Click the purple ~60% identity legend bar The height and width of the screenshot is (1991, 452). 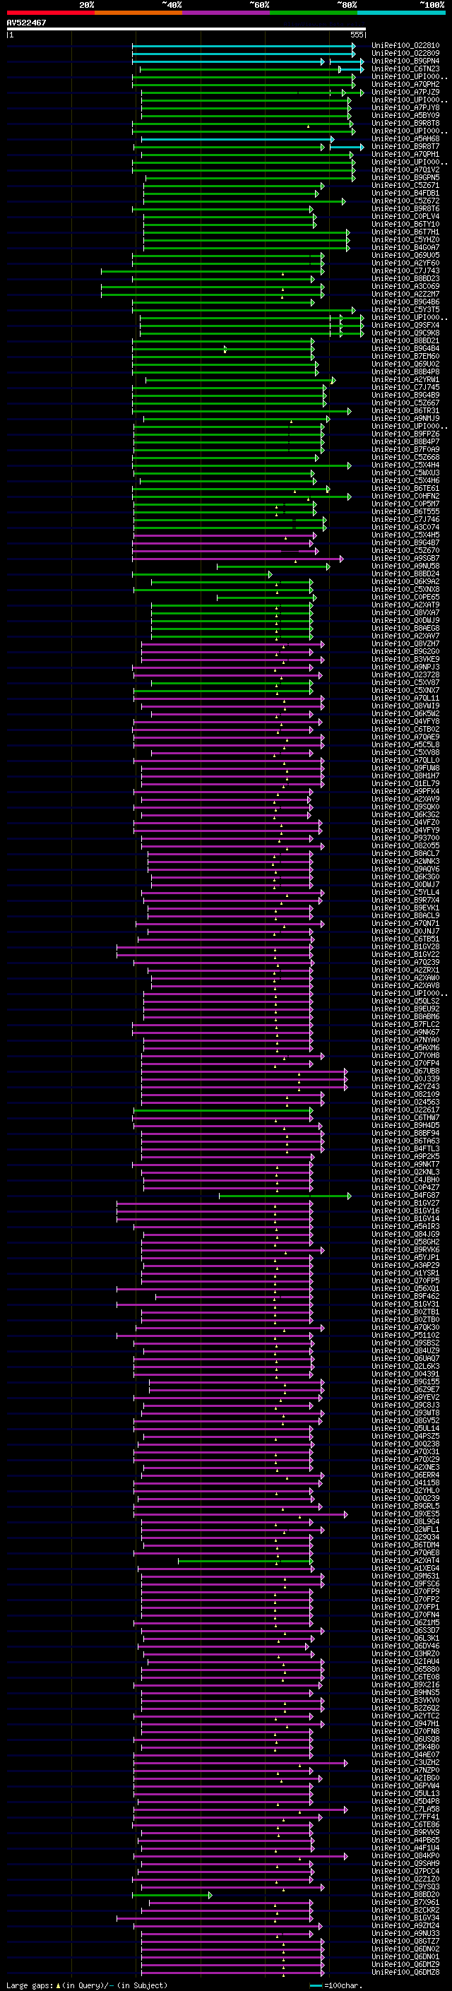click(225, 13)
